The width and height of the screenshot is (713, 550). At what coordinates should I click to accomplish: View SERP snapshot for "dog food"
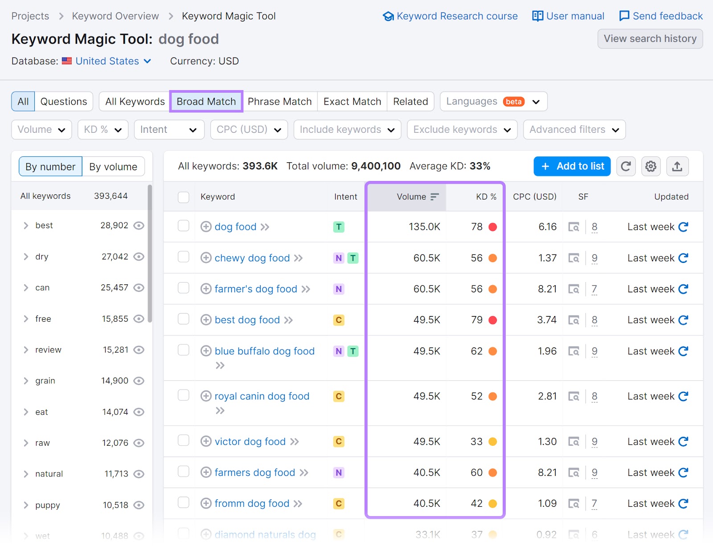(574, 227)
